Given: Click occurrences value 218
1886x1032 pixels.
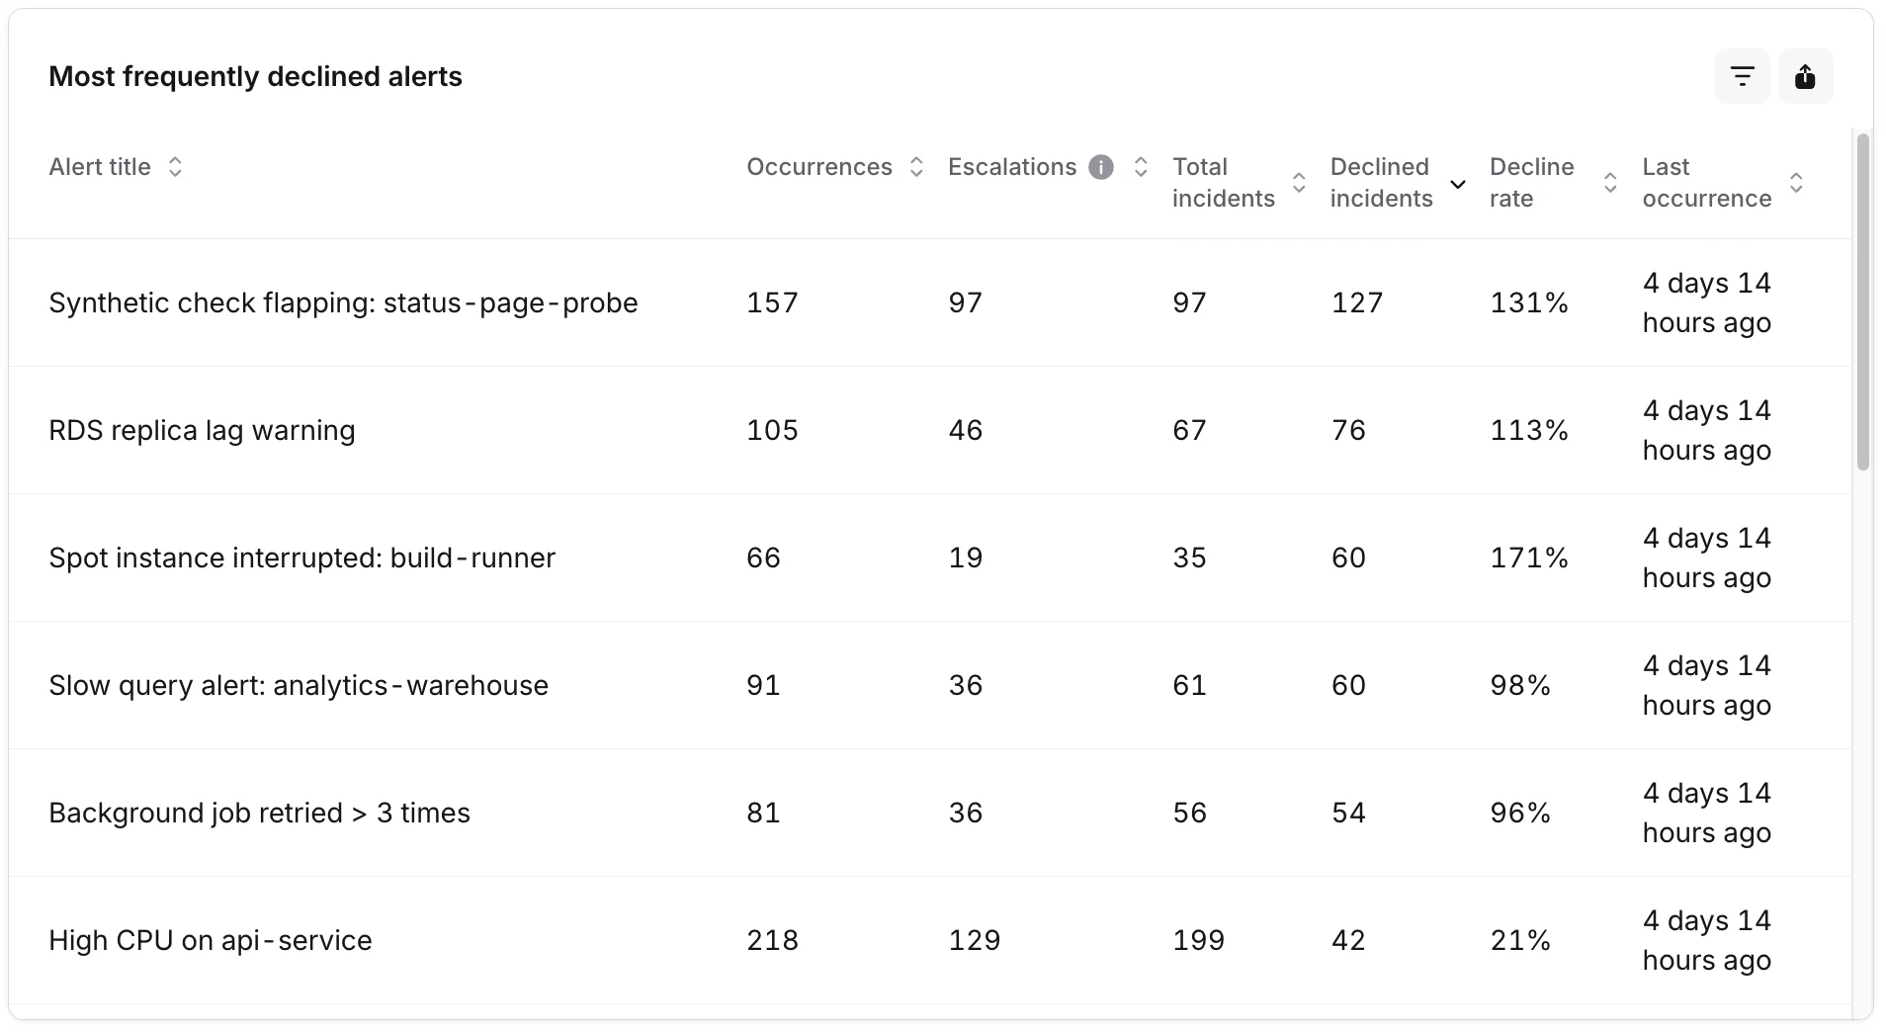Looking at the screenshot, I should tap(772, 940).
